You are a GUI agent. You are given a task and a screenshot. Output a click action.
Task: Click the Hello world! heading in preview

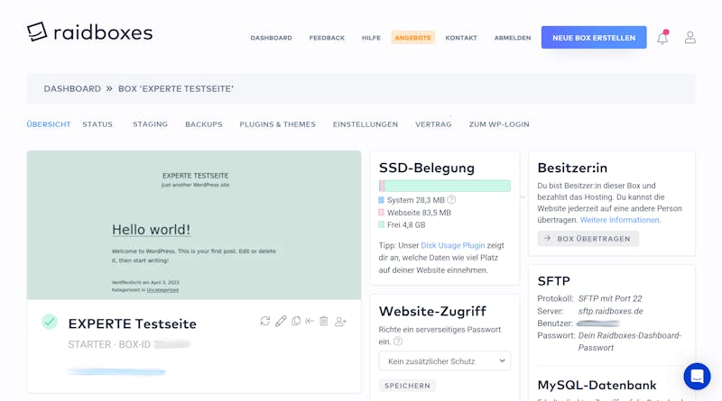coord(151,230)
